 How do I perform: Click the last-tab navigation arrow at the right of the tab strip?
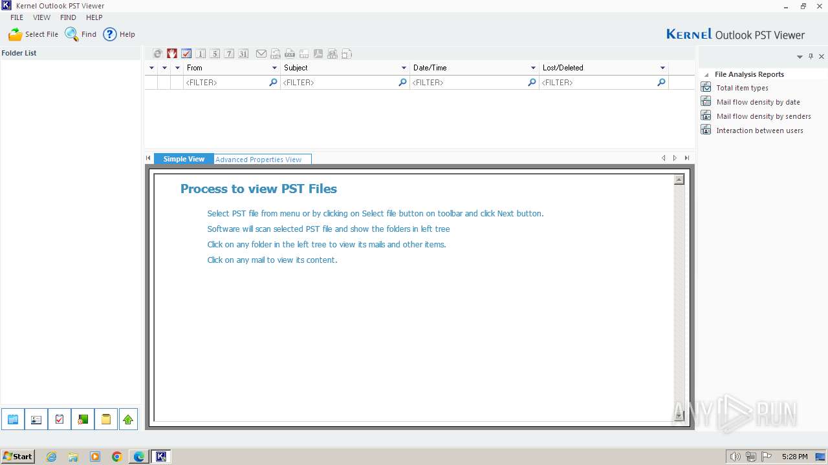686,158
